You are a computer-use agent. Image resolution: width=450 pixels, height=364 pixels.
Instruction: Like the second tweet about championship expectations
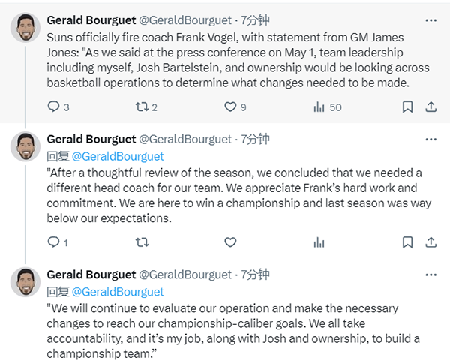(230, 242)
